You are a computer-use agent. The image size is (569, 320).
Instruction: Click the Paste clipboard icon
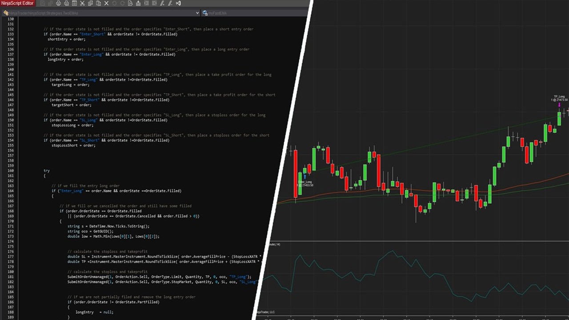click(x=98, y=3)
